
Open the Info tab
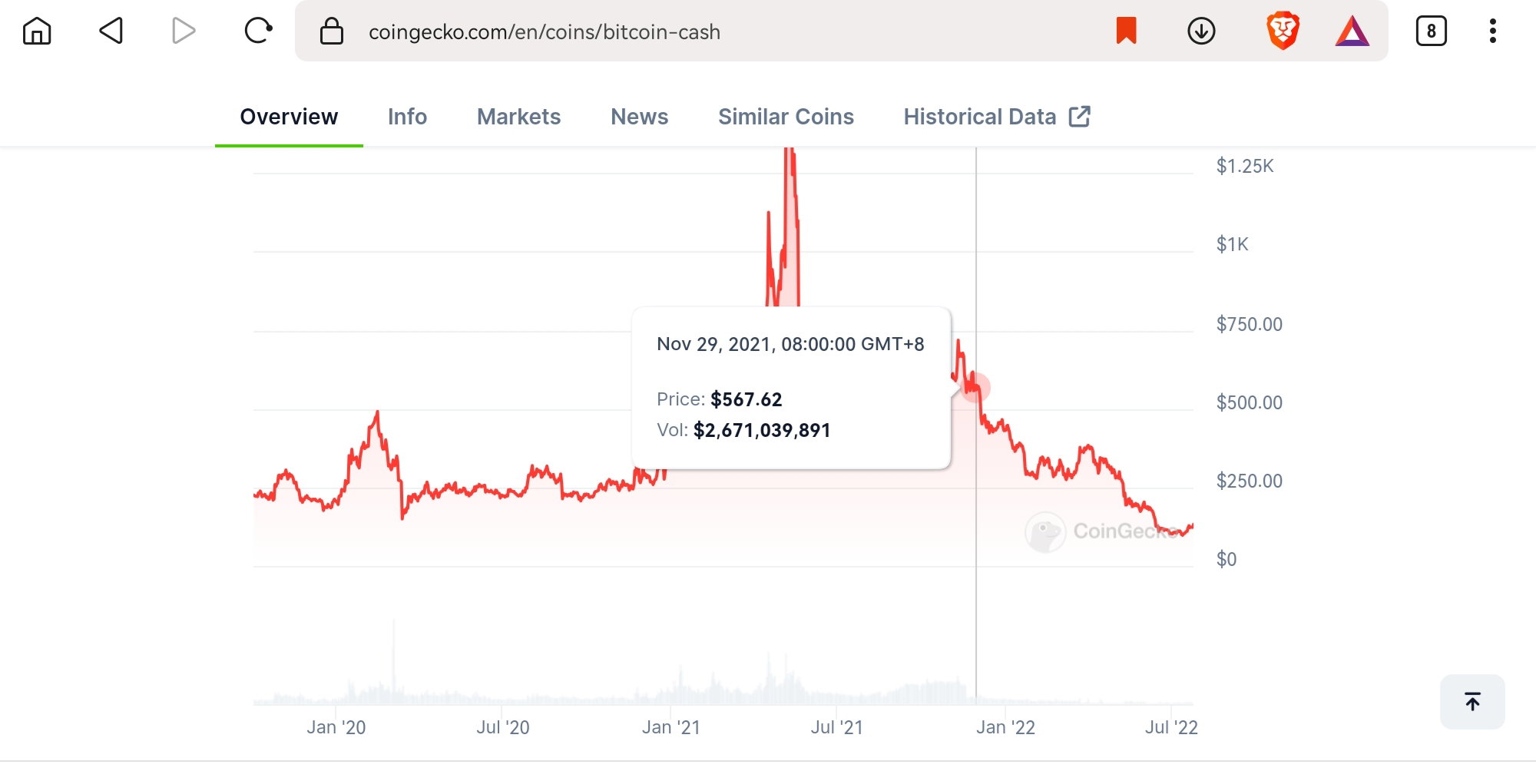coord(407,117)
